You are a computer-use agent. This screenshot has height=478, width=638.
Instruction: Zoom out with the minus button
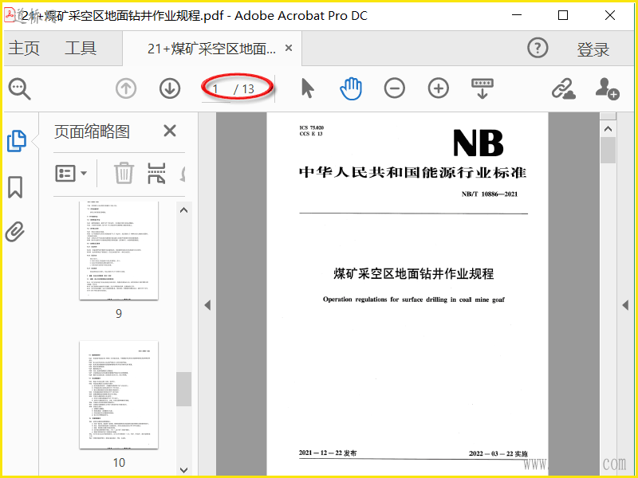[x=394, y=88]
